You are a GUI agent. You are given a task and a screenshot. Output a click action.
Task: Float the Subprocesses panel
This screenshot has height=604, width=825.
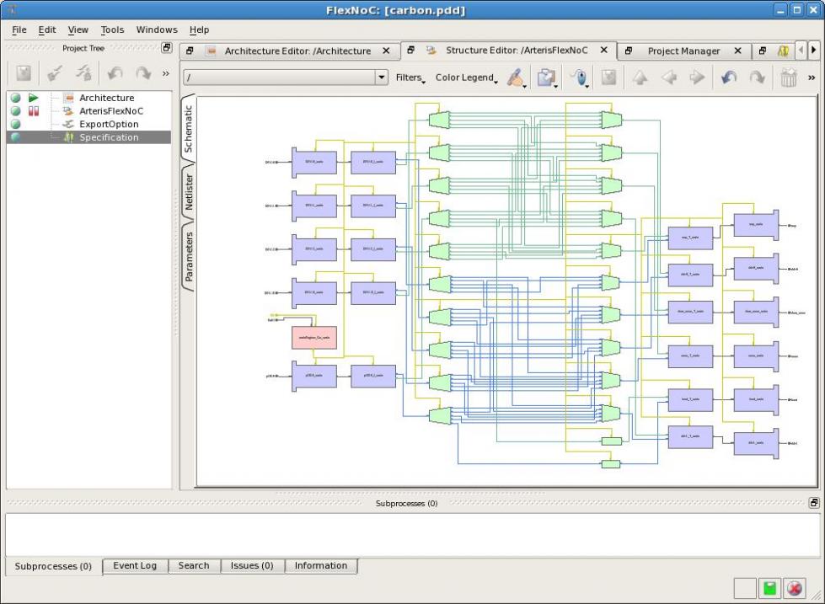point(814,502)
